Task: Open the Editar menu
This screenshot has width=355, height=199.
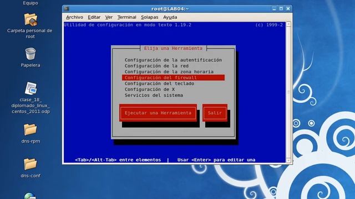Action: coord(94,17)
